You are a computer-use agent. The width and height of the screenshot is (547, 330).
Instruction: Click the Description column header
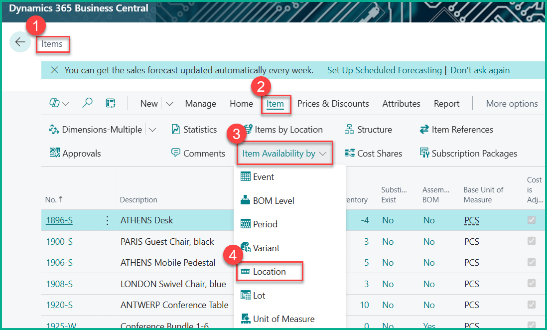coord(138,200)
